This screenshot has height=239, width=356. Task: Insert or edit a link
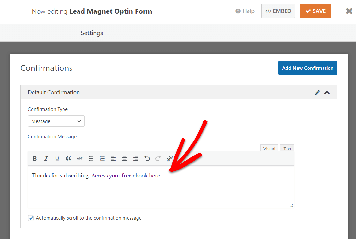[169, 158]
